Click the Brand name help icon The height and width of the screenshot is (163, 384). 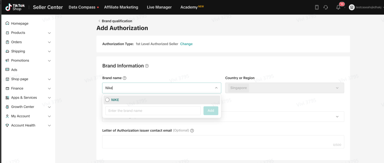[124, 78]
